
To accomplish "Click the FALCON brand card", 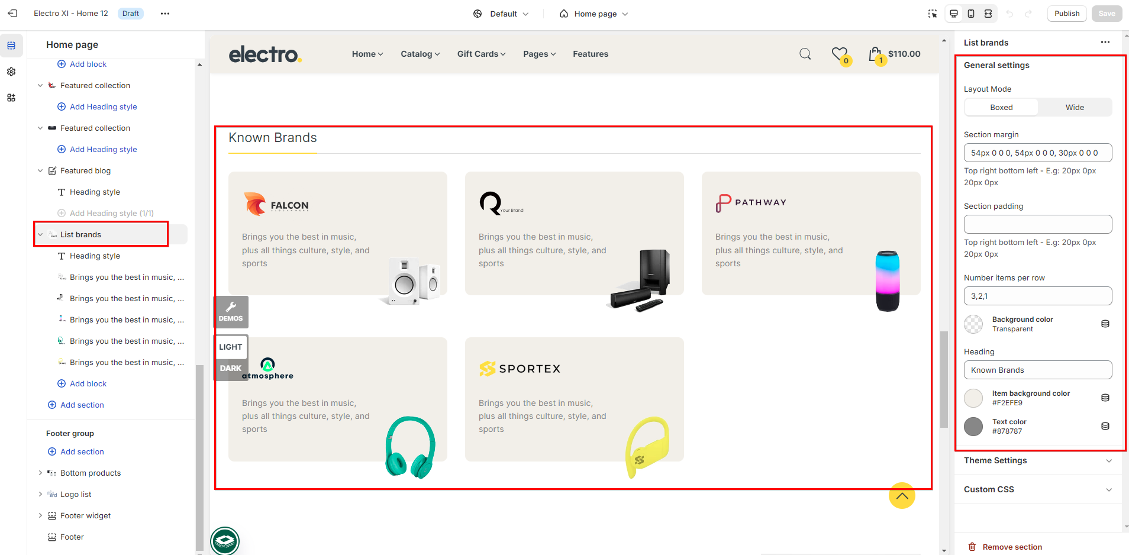I will (x=338, y=234).
